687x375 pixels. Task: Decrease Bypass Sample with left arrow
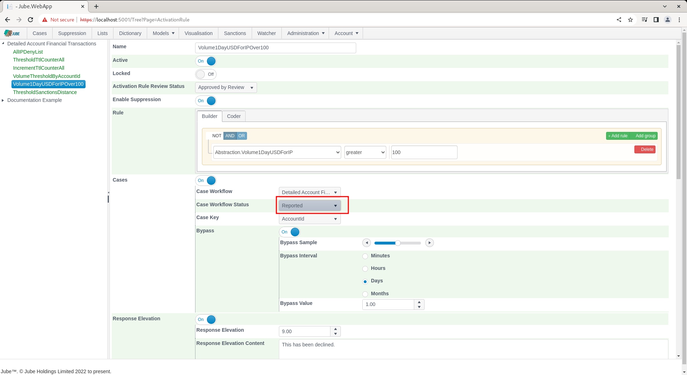tap(367, 243)
